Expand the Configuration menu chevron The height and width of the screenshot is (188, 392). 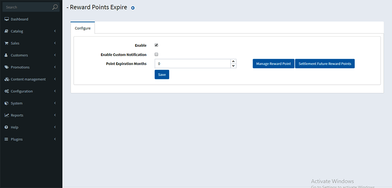click(x=55, y=91)
